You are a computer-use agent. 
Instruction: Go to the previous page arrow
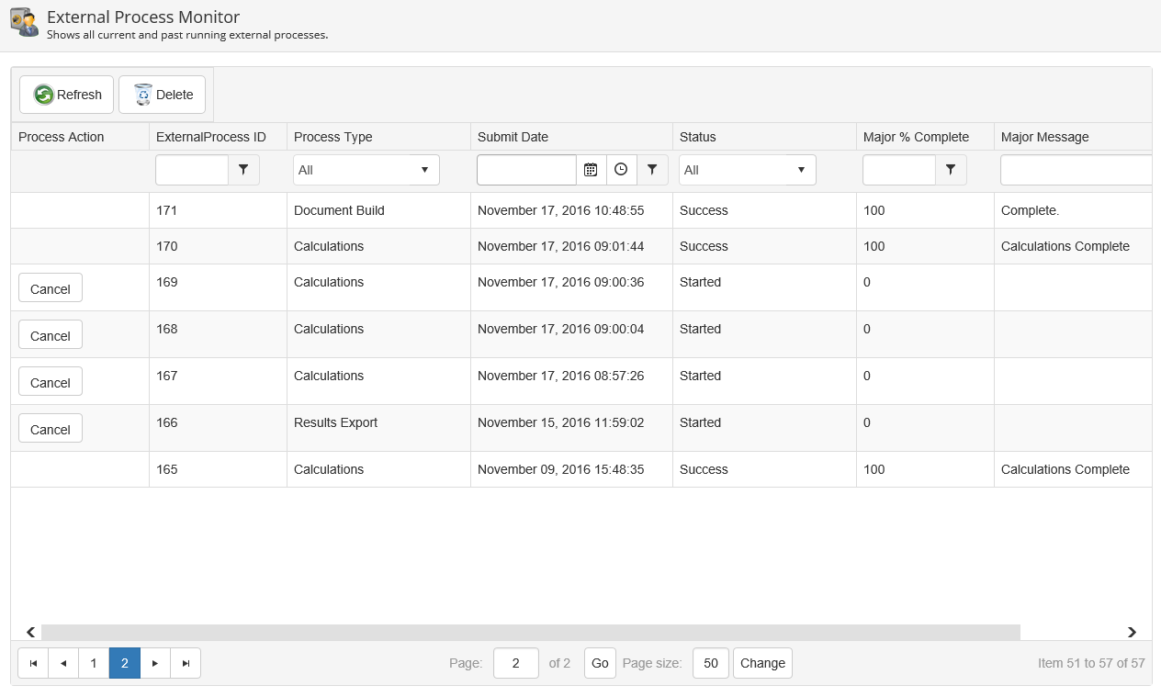[x=63, y=663]
